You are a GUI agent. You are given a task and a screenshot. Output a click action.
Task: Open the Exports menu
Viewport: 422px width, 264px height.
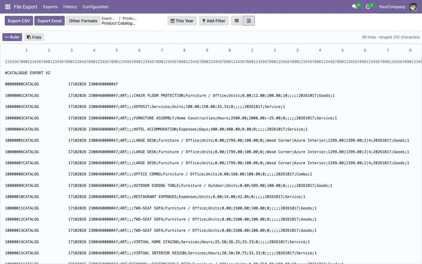coord(50,7)
